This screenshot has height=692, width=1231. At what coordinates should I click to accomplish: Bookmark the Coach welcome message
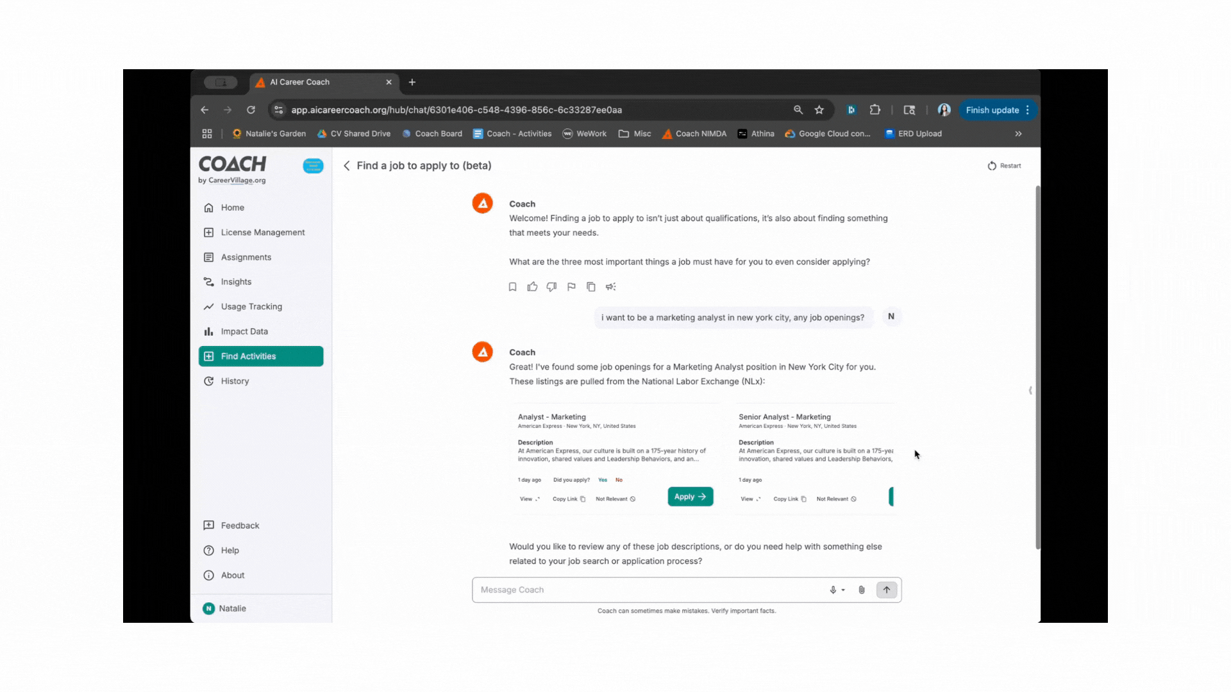tap(512, 287)
